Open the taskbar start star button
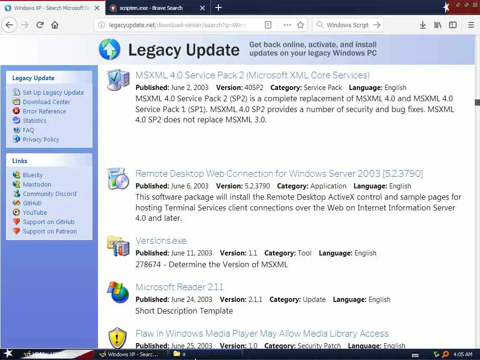Screen dimensions: 480x360 (8, 354)
